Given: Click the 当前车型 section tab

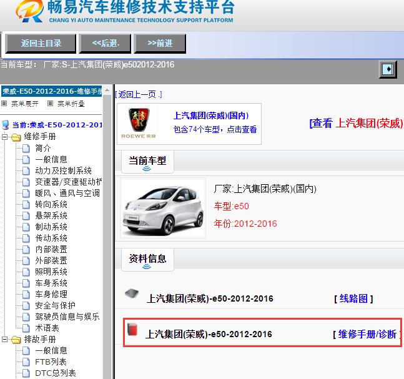Looking at the screenshot, I should tap(147, 162).
